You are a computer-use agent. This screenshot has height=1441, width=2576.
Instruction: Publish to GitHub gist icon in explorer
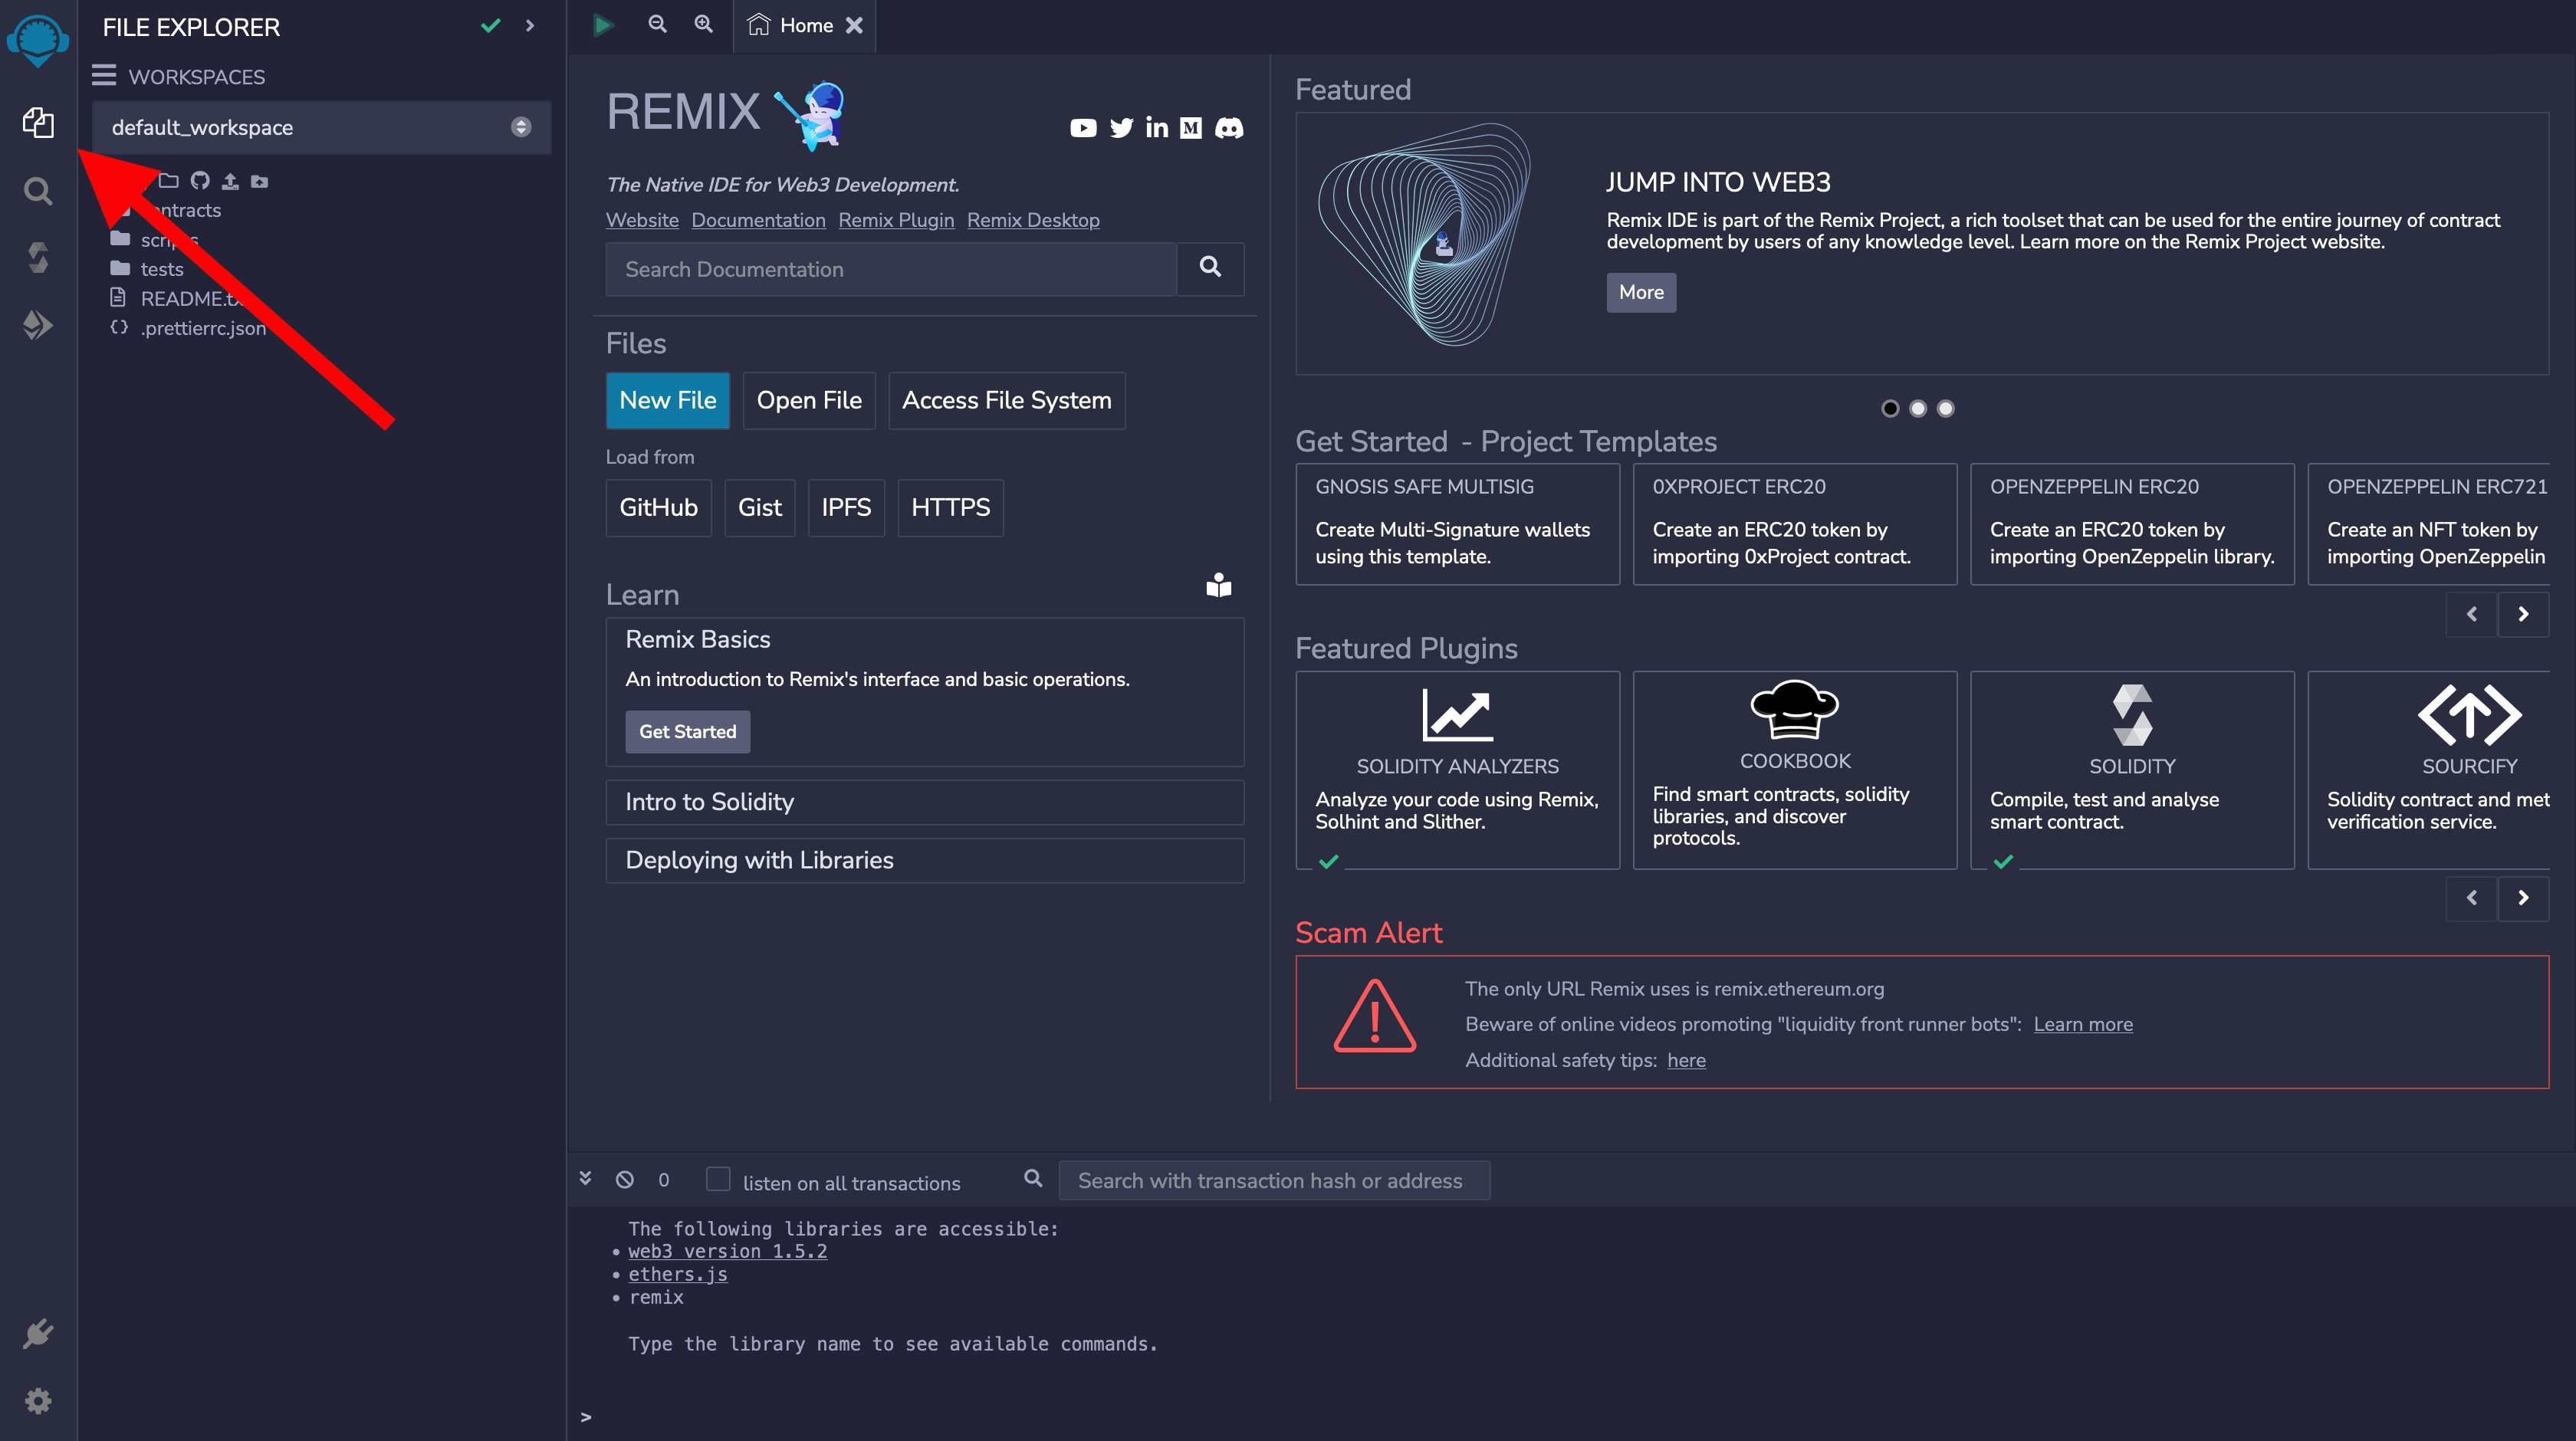[x=200, y=181]
